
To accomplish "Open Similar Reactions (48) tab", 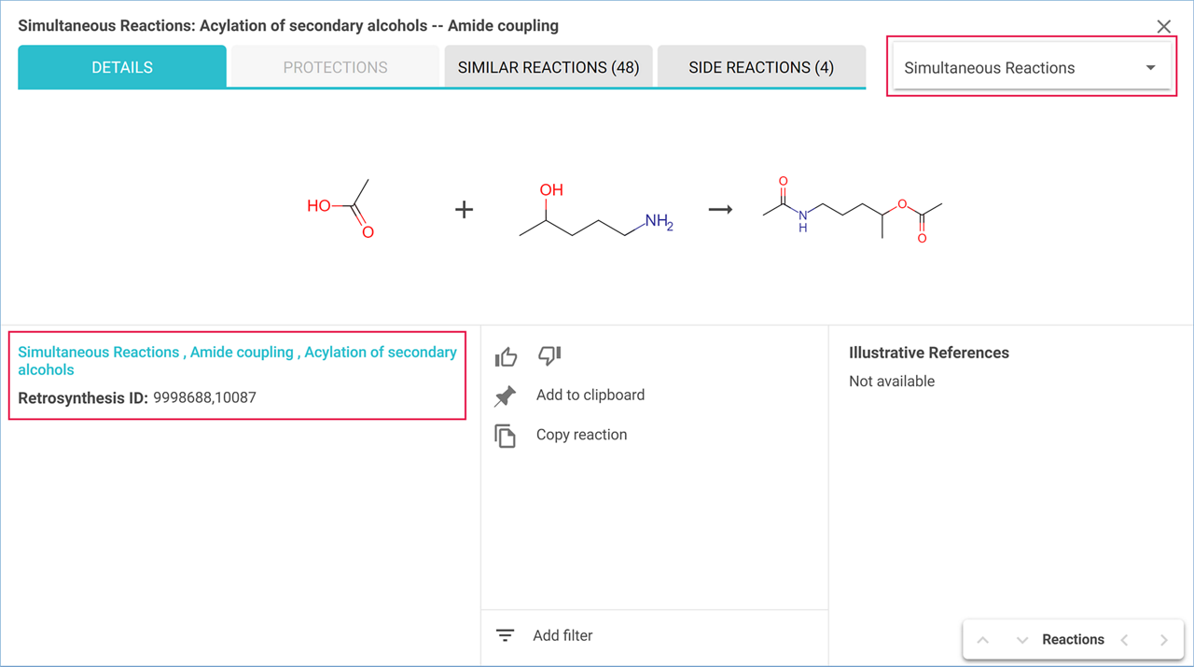I will (548, 67).
